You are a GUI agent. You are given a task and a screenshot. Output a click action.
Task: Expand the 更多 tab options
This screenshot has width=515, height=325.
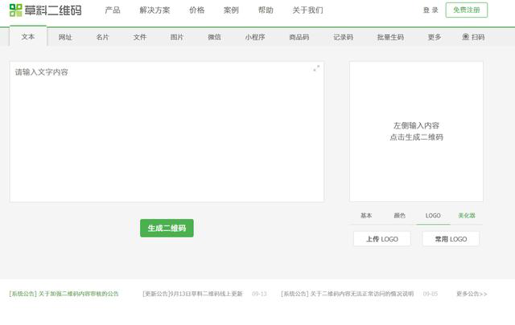coord(435,37)
